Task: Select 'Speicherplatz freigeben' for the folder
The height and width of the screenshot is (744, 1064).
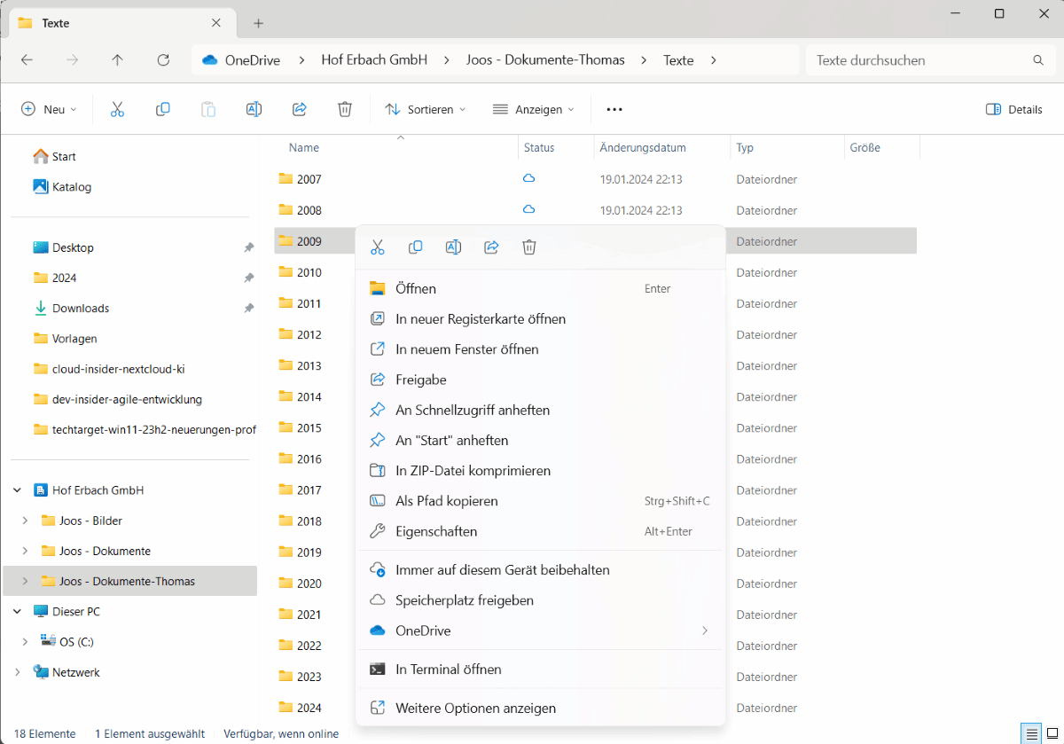Action: tap(464, 600)
